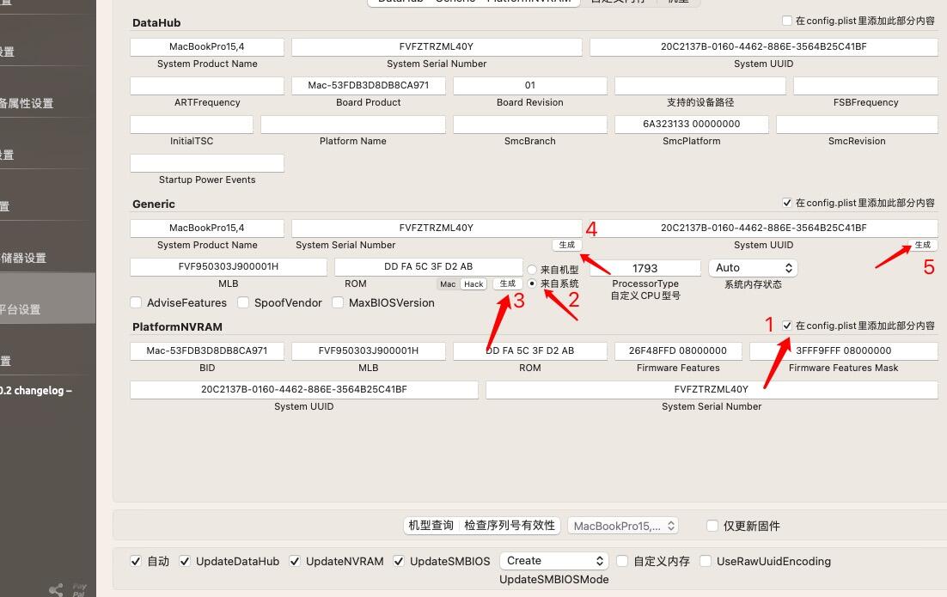Click 生成 button next to Hack

pos(507,283)
